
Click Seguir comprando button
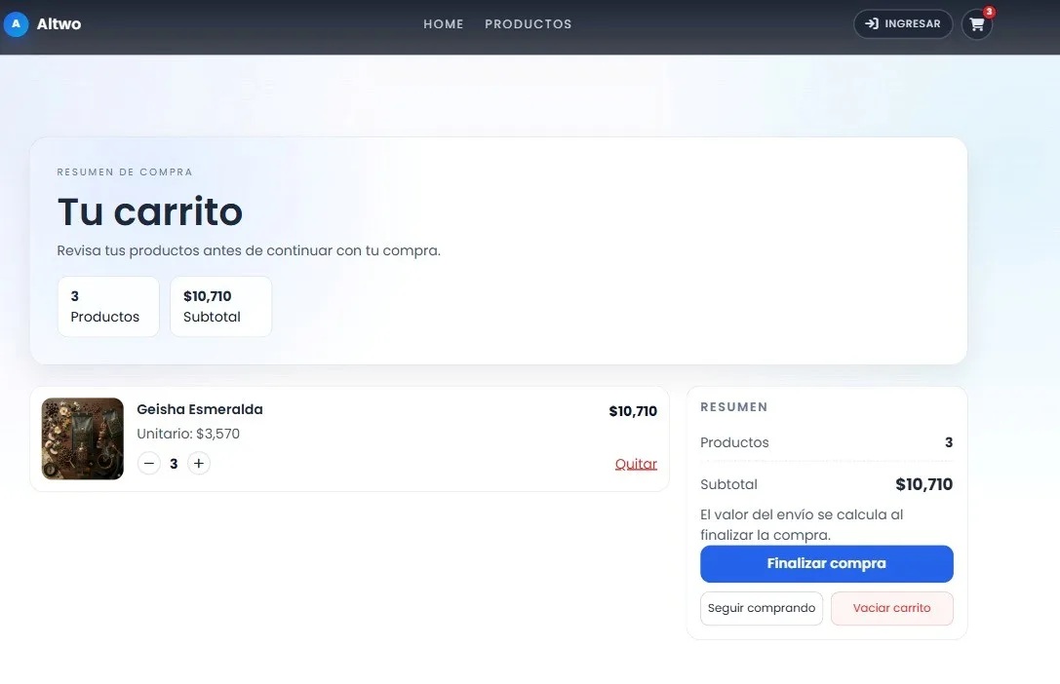pyautogui.click(x=762, y=608)
